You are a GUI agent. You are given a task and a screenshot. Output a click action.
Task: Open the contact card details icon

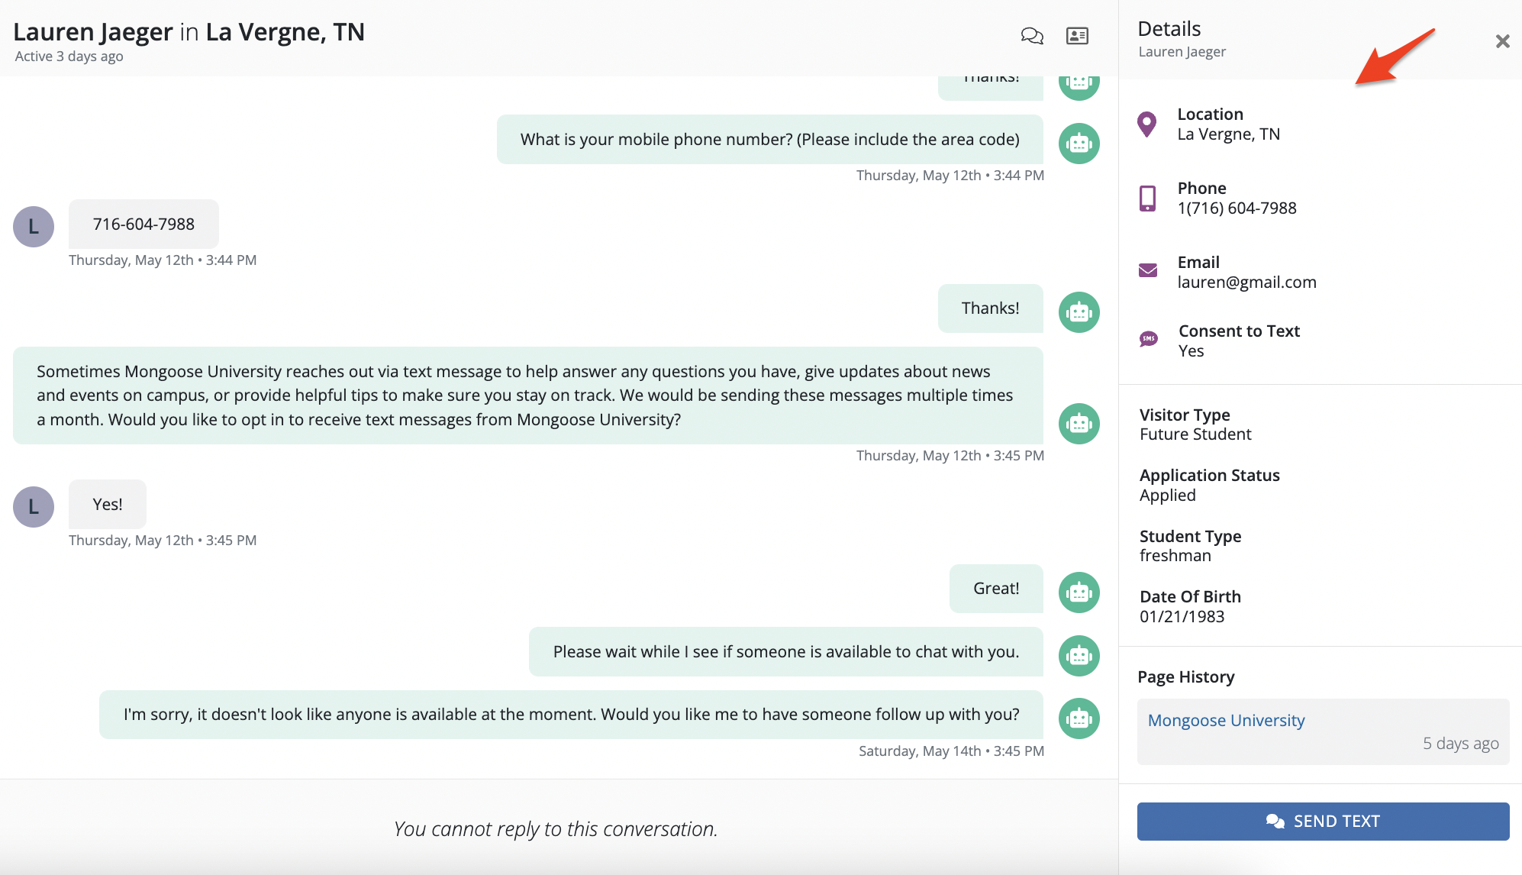click(x=1077, y=36)
